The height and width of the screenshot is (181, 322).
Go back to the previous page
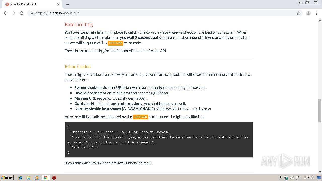(x=6, y=13)
